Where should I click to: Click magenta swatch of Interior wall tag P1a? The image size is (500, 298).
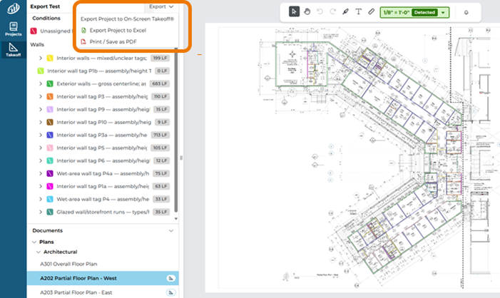(x=50, y=186)
